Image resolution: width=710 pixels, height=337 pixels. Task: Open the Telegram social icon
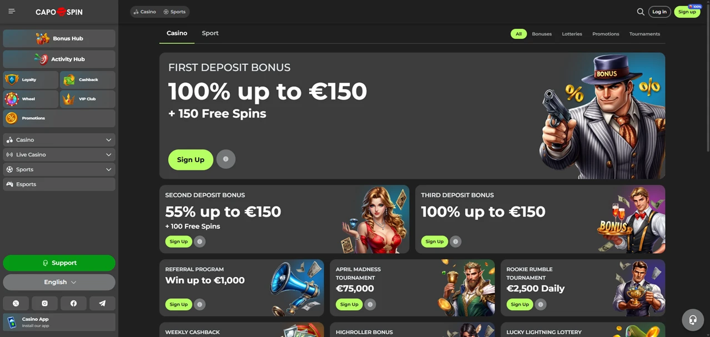pyautogui.click(x=102, y=303)
